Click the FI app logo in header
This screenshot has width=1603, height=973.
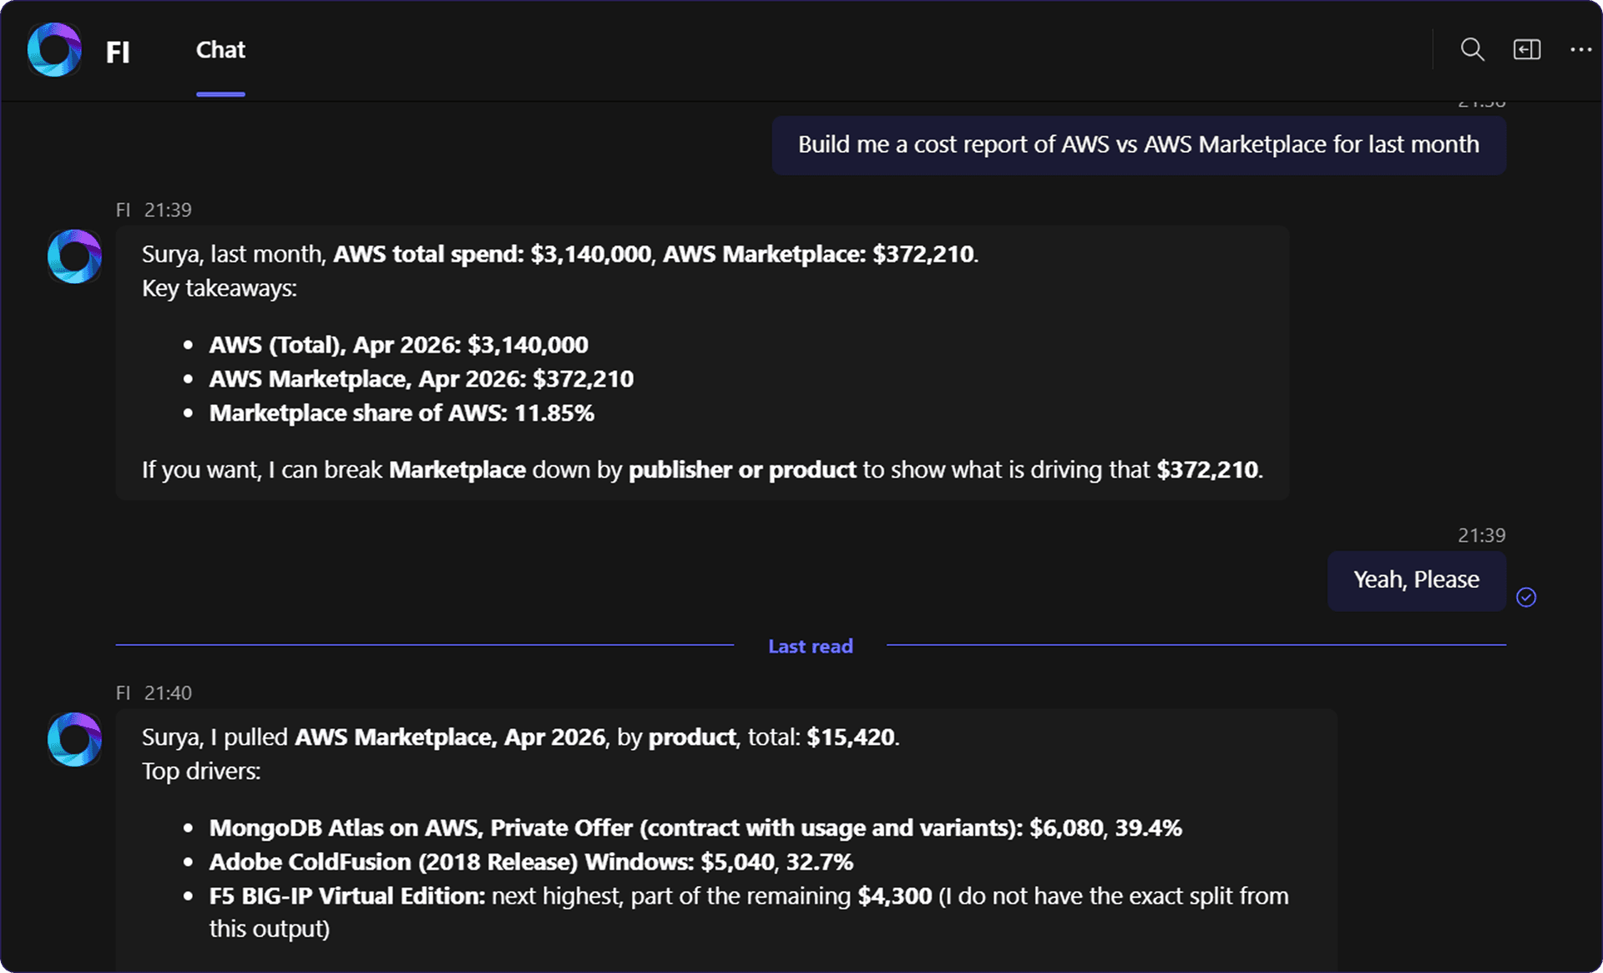[54, 50]
